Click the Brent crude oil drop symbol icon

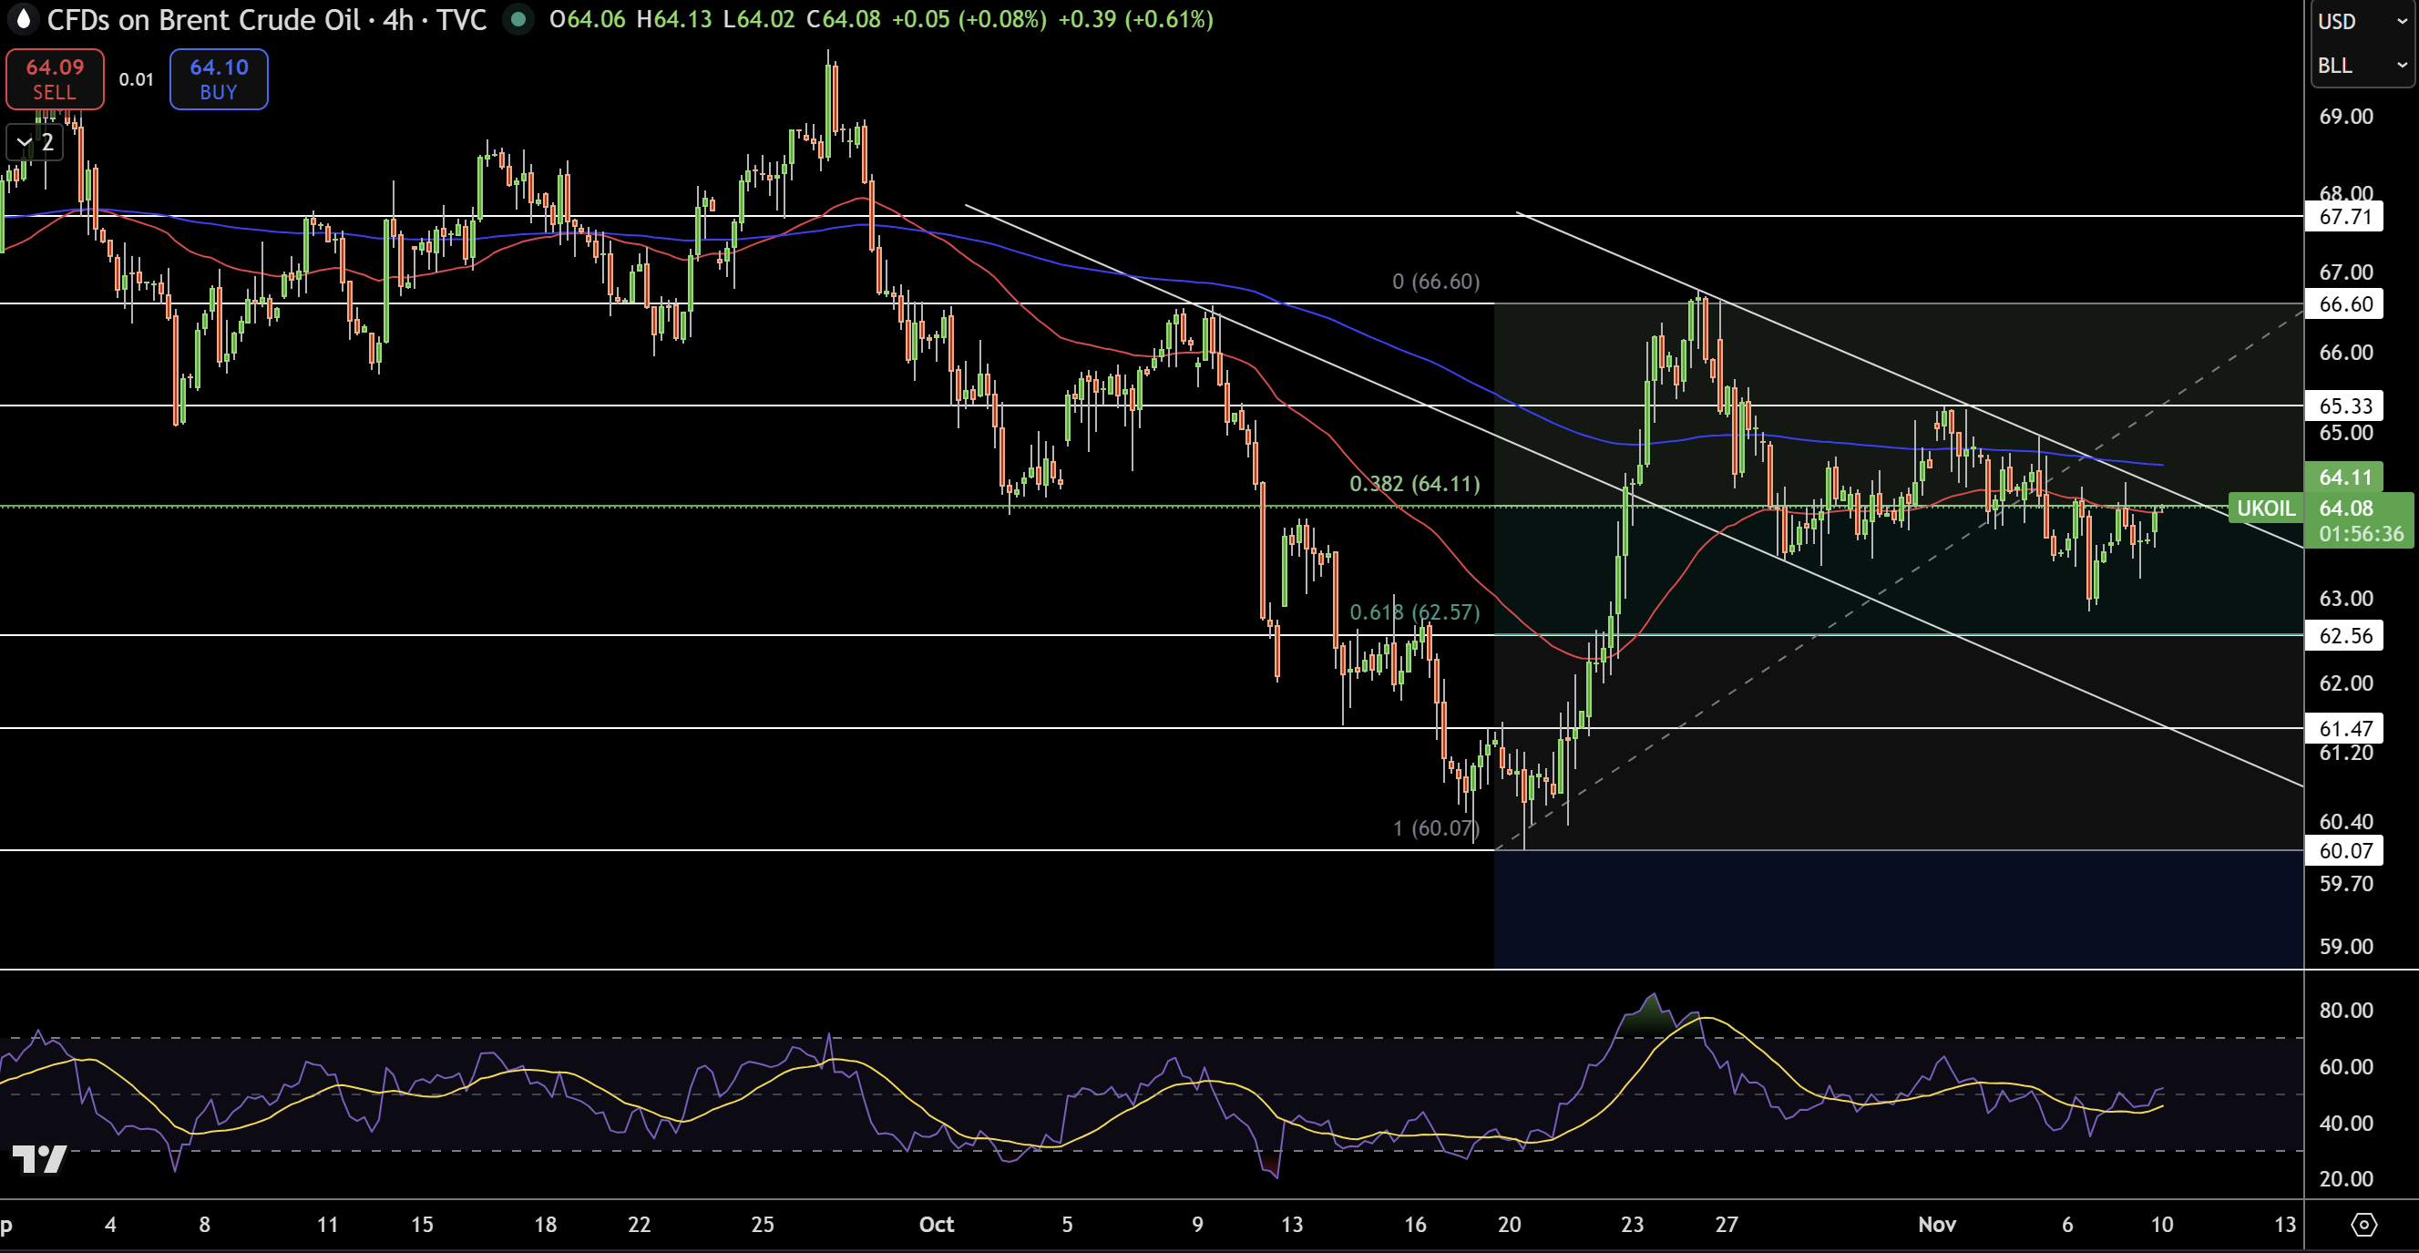(x=24, y=19)
